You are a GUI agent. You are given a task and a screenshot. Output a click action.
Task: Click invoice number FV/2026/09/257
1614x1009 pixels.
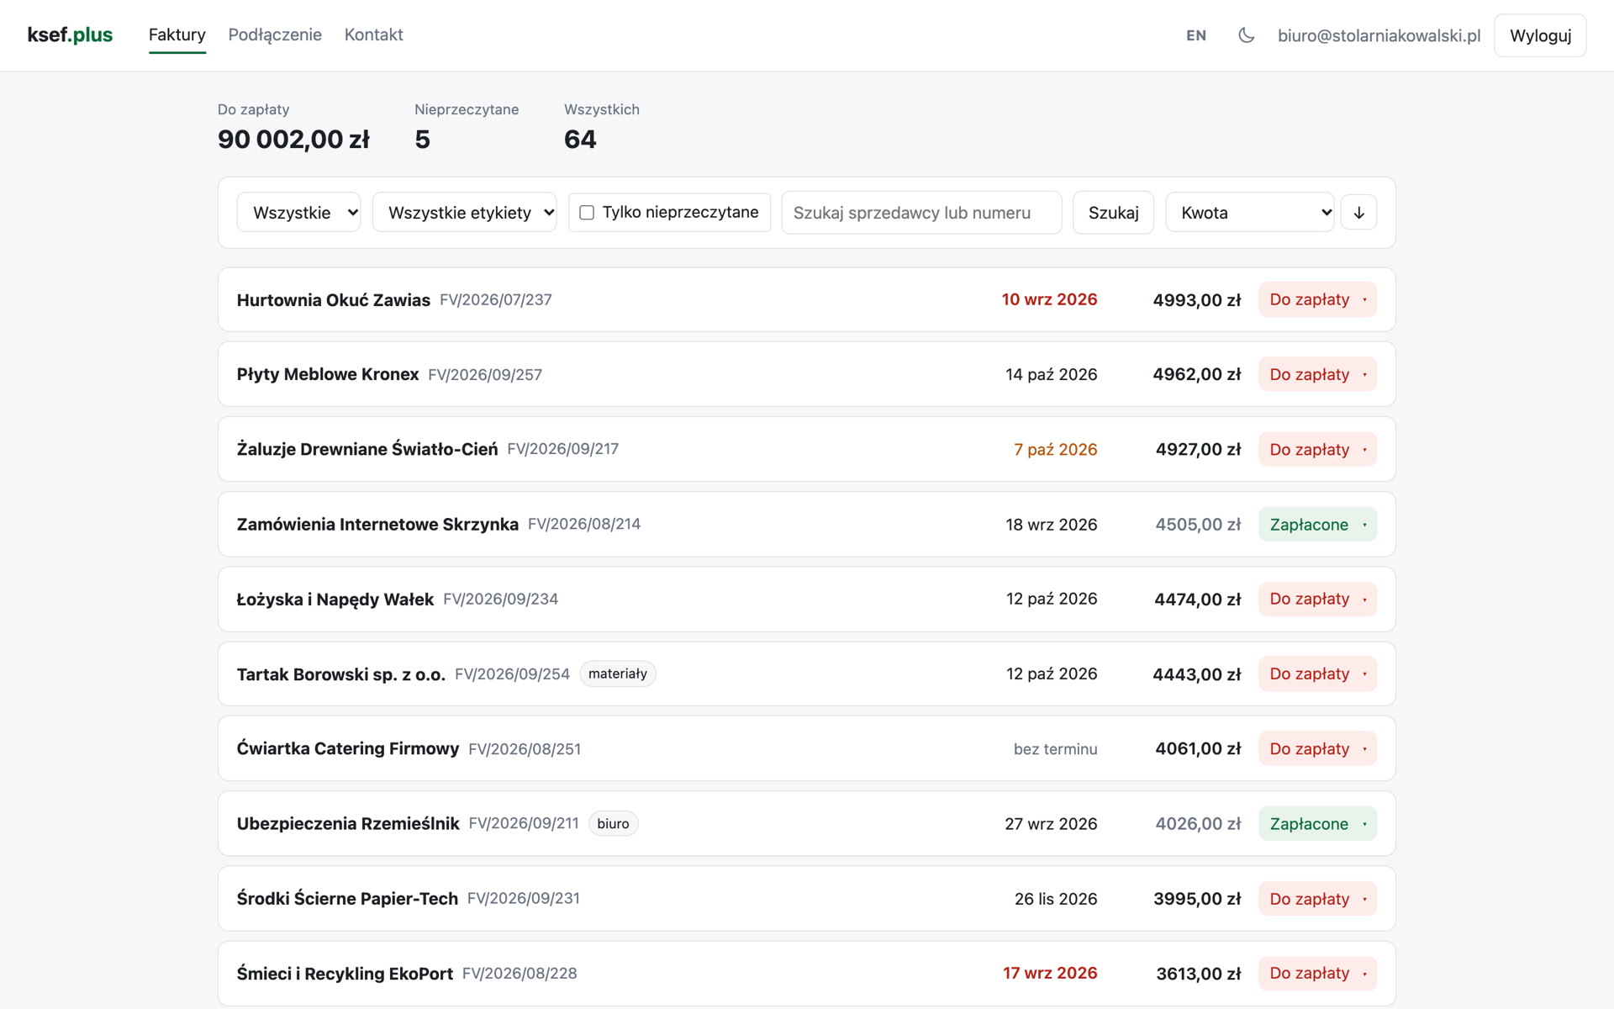(x=485, y=375)
